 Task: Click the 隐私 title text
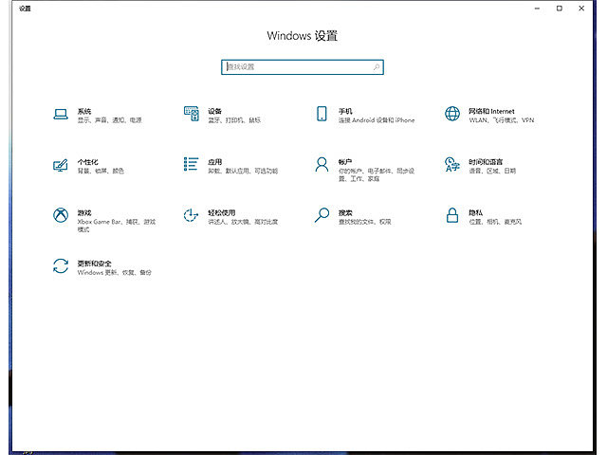click(x=476, y=212)
